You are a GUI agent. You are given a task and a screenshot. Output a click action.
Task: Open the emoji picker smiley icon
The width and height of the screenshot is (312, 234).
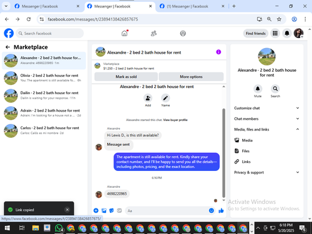coord(212,210)
